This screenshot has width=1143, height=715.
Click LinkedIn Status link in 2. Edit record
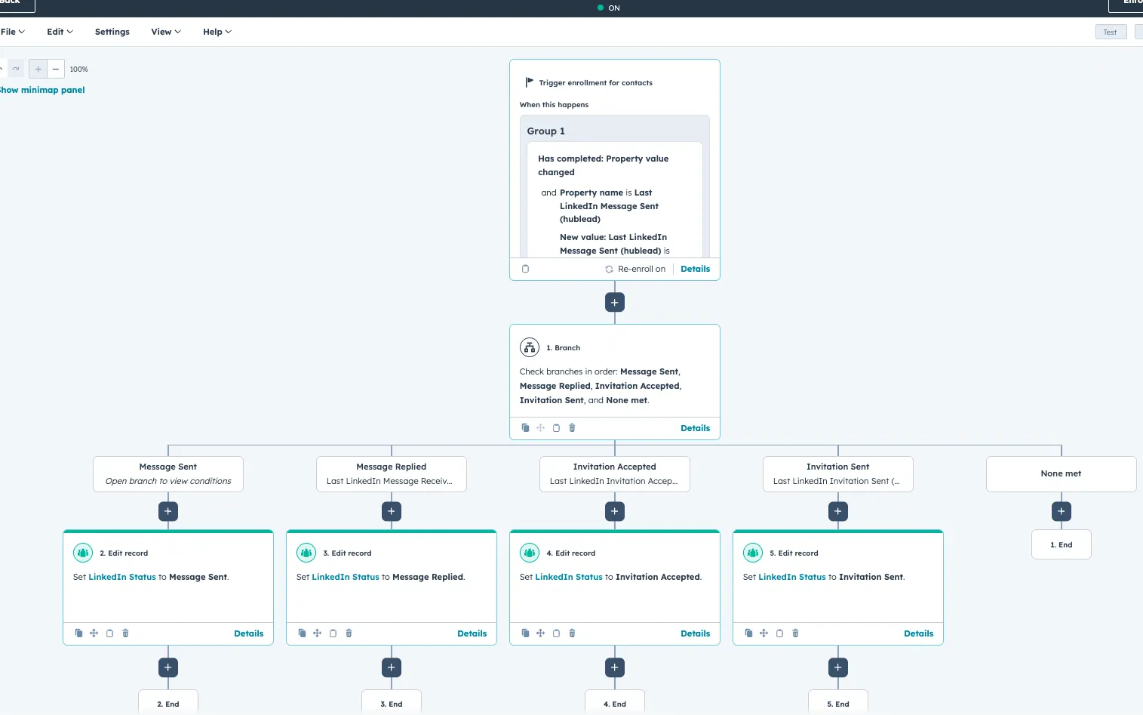coord(122,577)
